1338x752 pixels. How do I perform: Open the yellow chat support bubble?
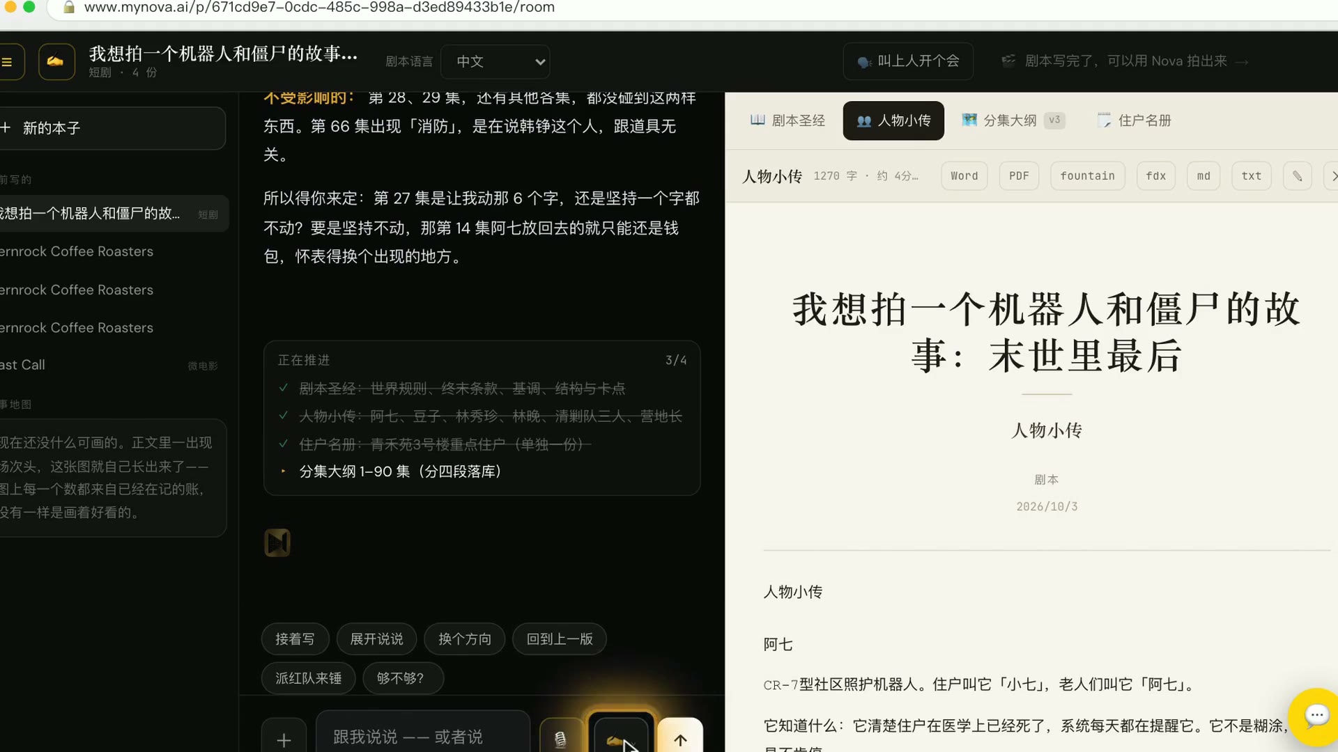pos(1316,717)
